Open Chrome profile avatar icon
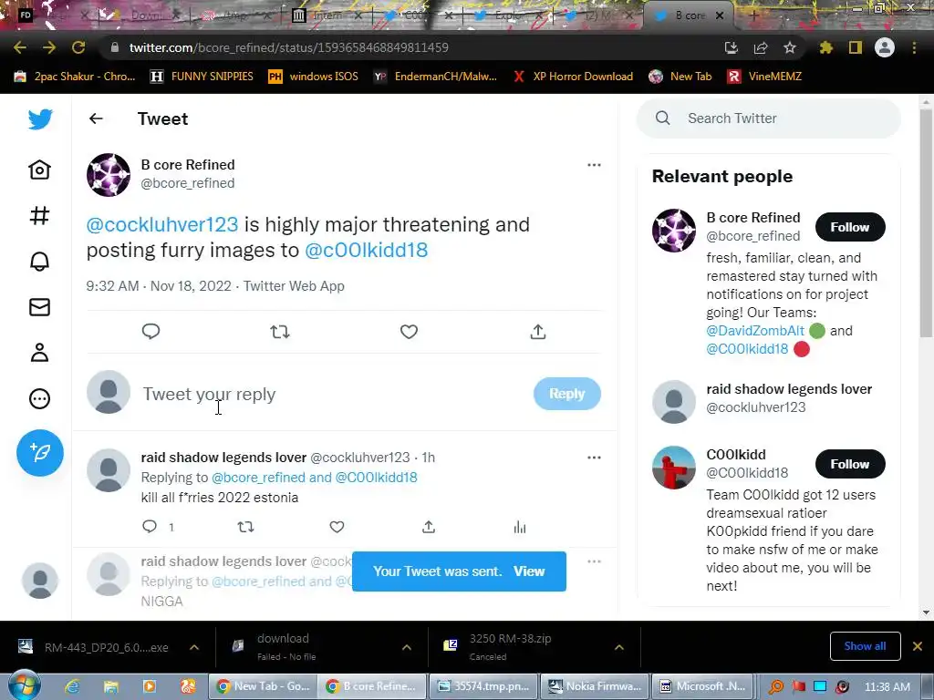Viewport: 934px width, 700px height. click(885, 47)
